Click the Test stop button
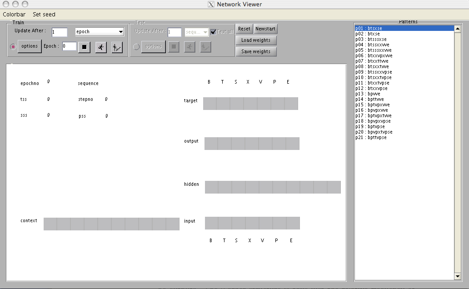Viewport: 469px width, 289px height. point(174,47)
